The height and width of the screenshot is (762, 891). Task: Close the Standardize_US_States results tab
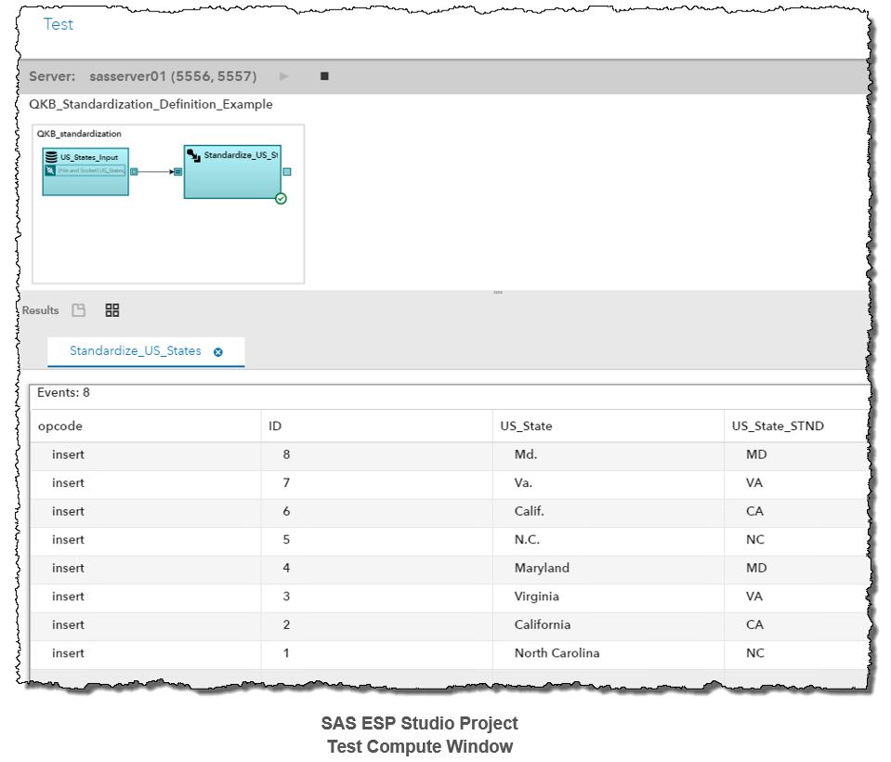(218, 352)
